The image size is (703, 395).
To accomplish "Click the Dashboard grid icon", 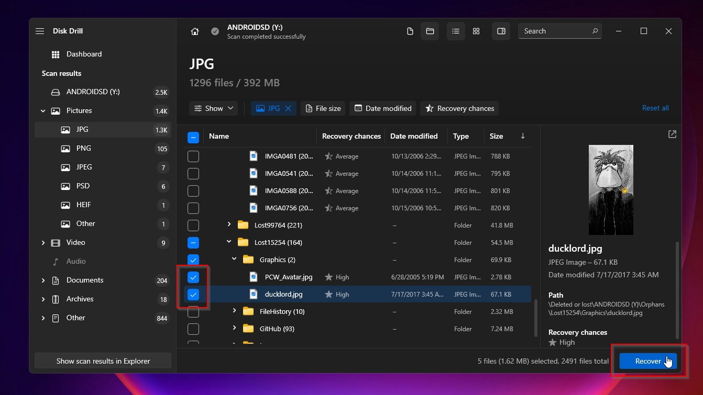I will 56,54.
